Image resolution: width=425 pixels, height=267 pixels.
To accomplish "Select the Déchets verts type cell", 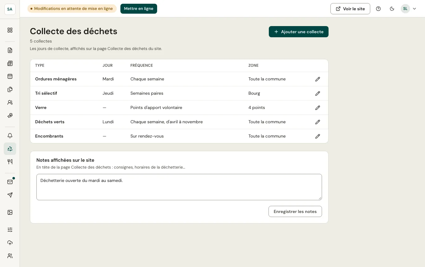I will point(50,122).
